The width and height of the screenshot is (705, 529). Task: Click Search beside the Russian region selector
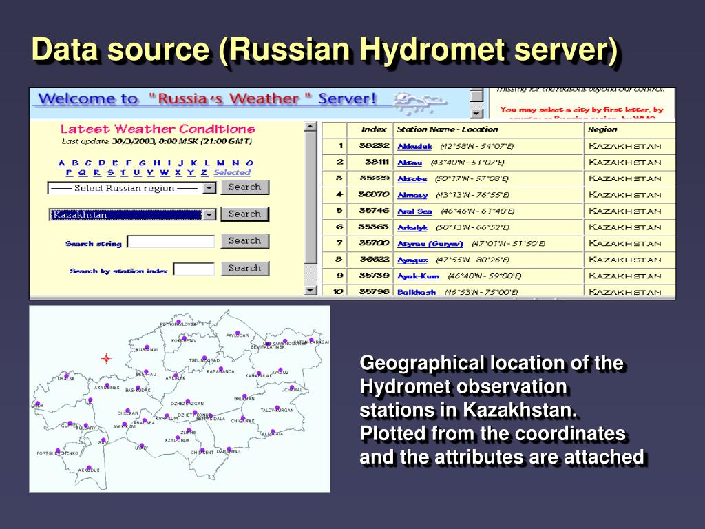pos(244,187)
